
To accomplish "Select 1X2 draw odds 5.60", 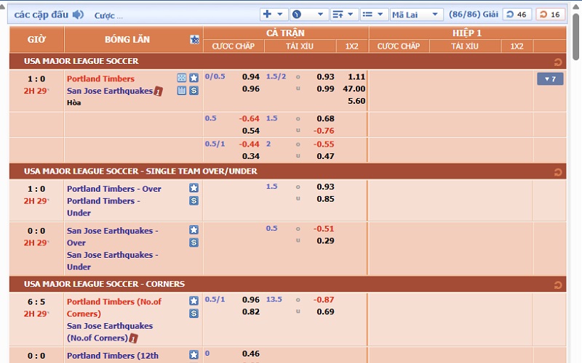I will tap(356, 101).
